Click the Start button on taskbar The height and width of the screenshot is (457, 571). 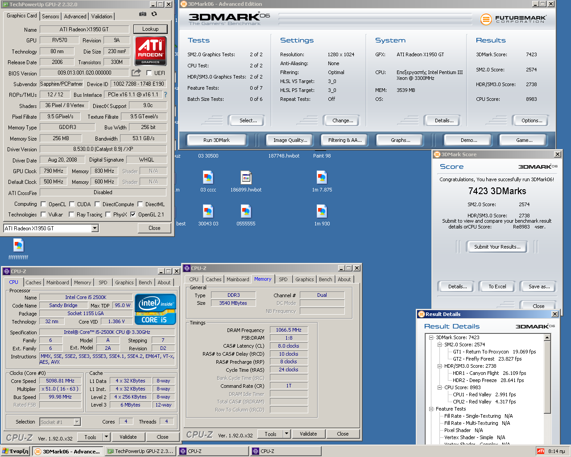click(x=16, y=451)
